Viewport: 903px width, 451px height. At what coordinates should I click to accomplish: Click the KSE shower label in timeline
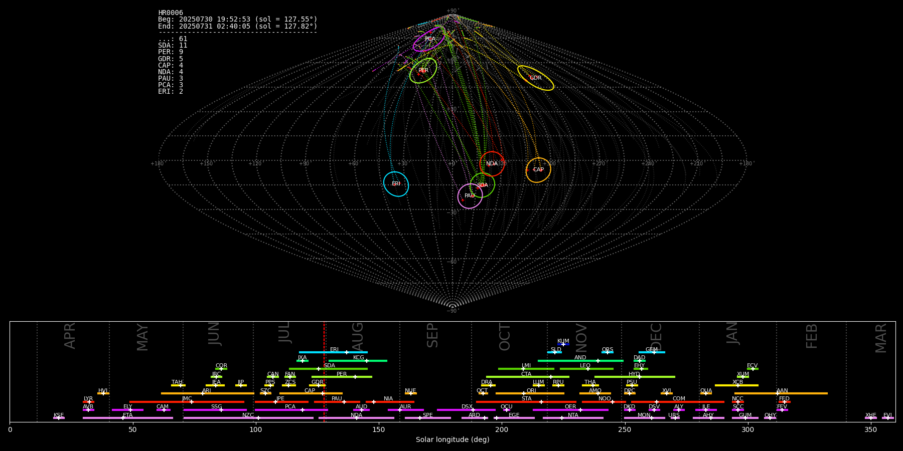(x=59, y=415)
